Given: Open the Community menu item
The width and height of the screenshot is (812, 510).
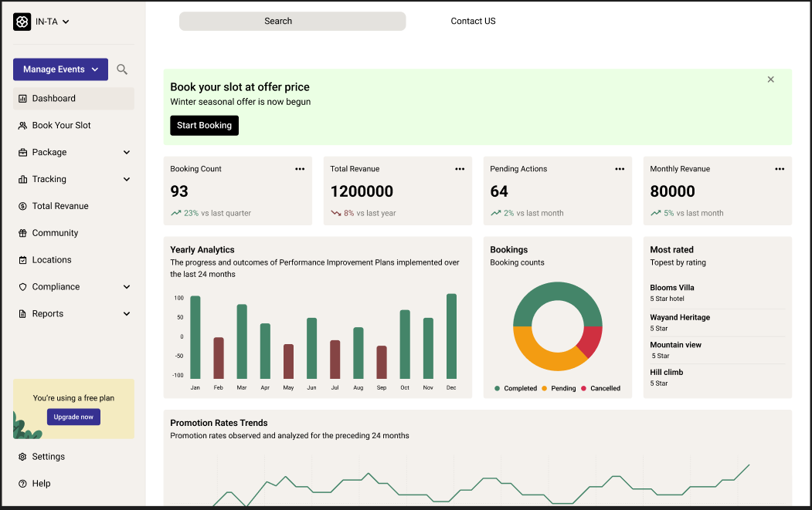Looking at the screenshot, I should coord(55,233).
